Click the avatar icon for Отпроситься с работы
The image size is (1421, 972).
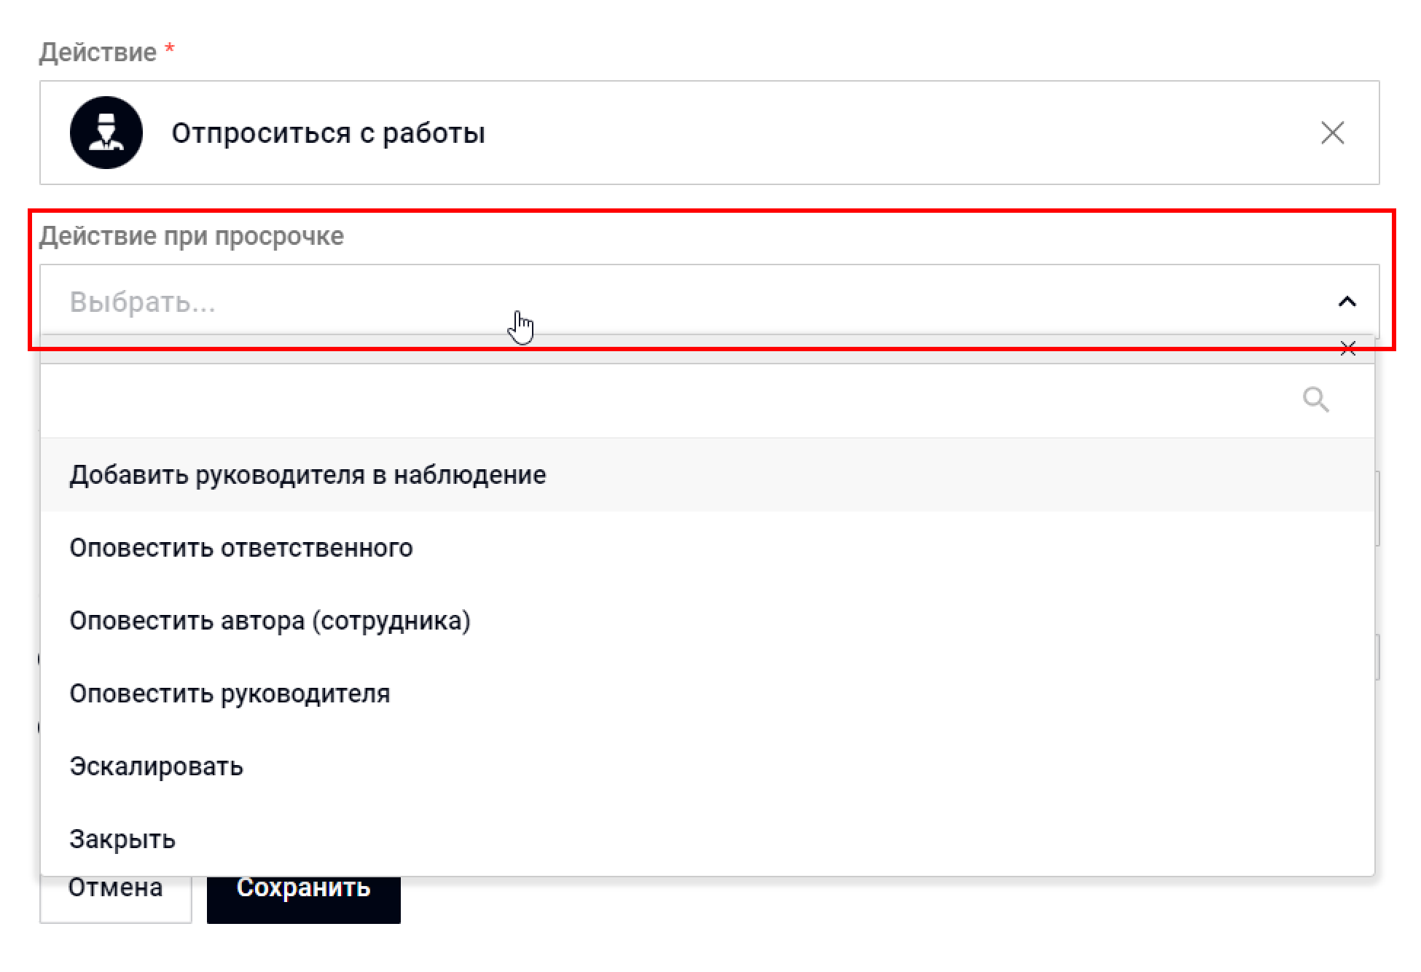pyautogui.click(x=106, y=133)
